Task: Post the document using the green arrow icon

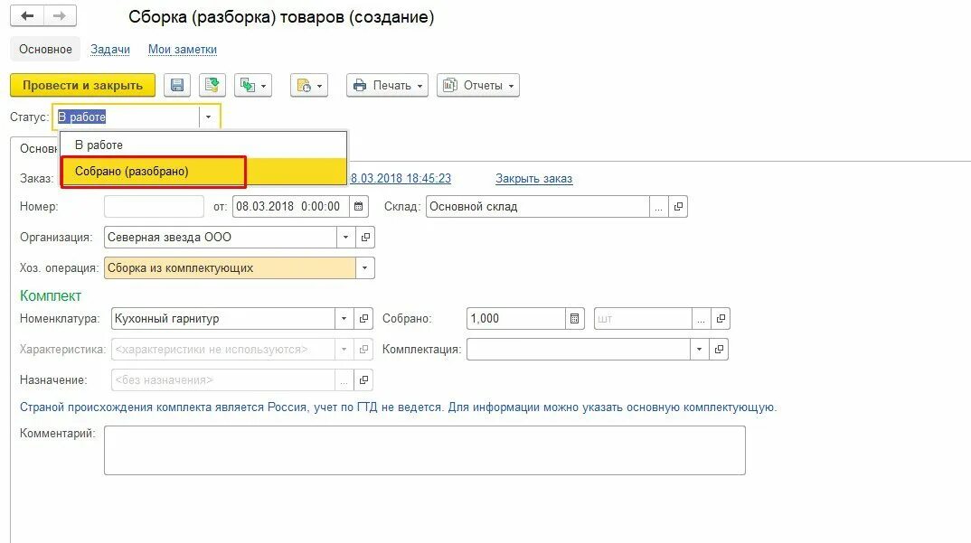Action: 212,86
